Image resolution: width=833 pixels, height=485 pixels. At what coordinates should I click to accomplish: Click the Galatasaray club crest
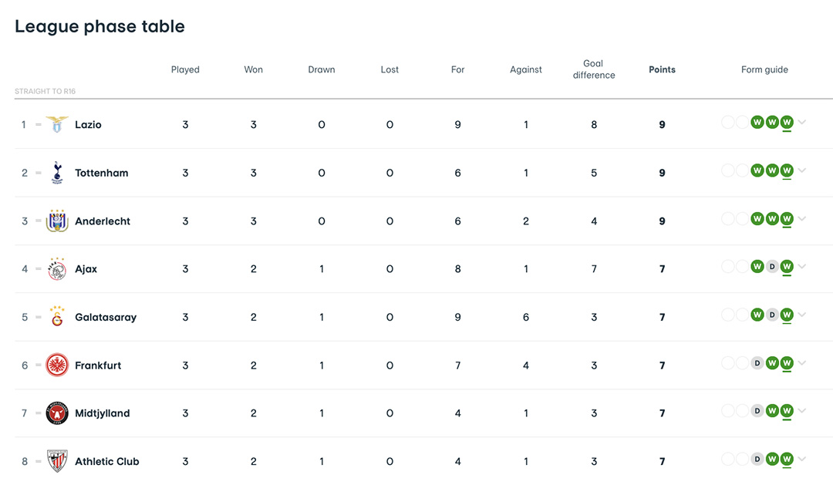pos(57,317)
